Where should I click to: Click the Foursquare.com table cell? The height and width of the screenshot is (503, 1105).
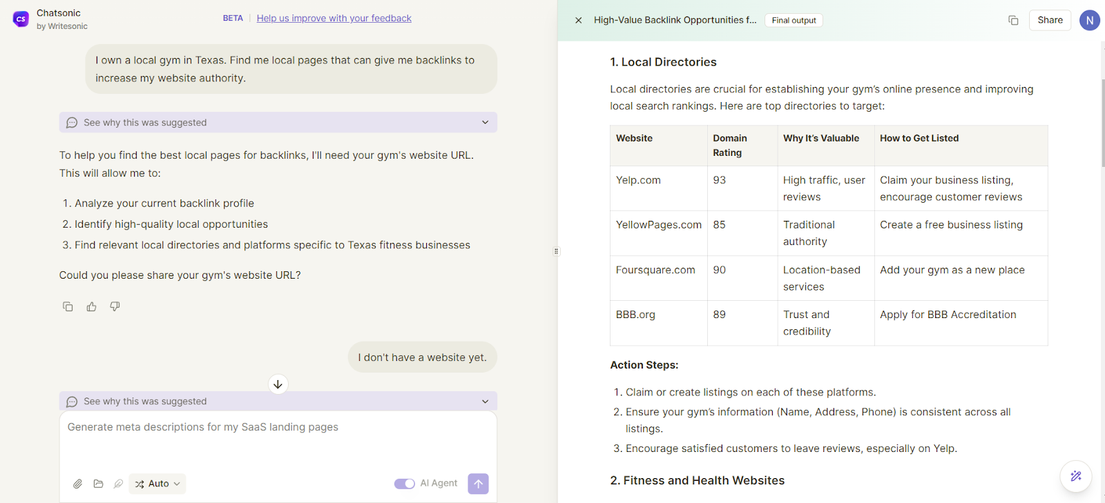click(658, 278)
